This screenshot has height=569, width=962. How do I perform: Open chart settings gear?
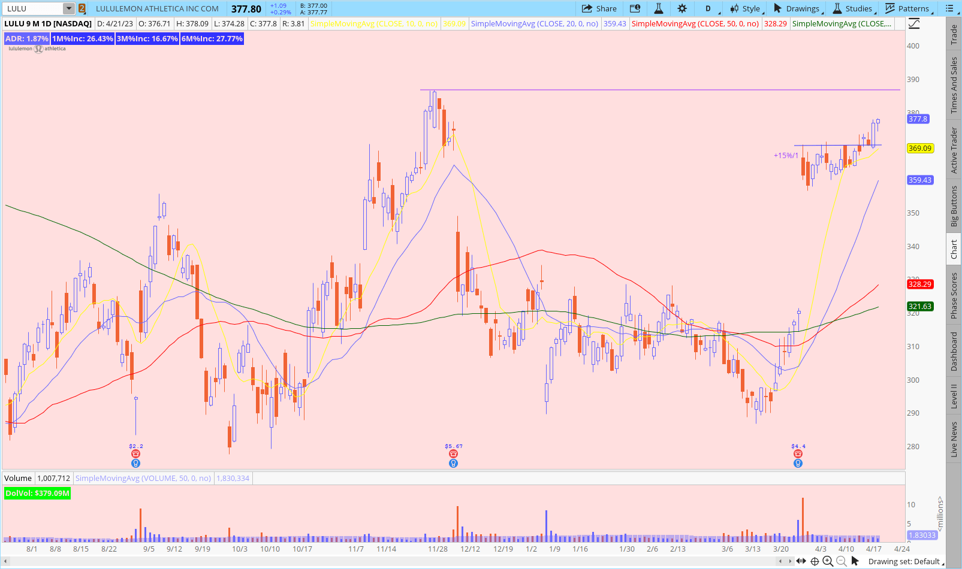point(682,8)
